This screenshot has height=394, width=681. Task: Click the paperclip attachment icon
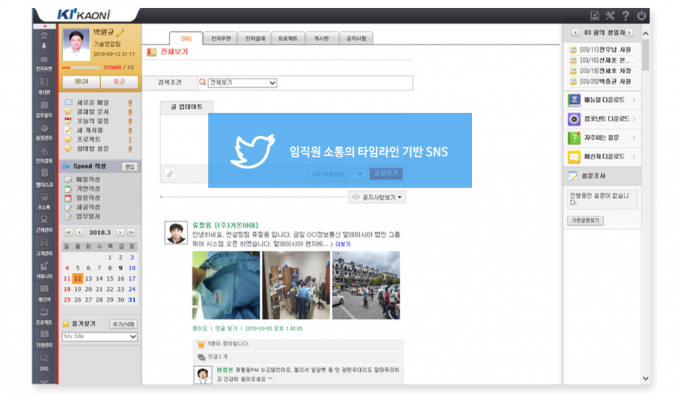170,174
